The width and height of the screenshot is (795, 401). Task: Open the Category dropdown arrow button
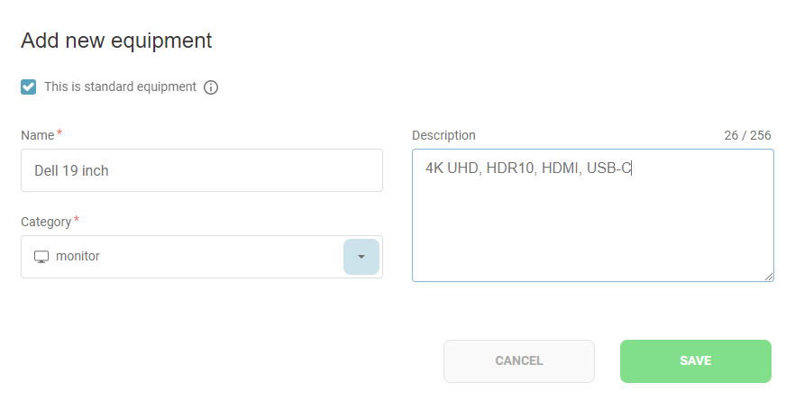tap(361, 257)
